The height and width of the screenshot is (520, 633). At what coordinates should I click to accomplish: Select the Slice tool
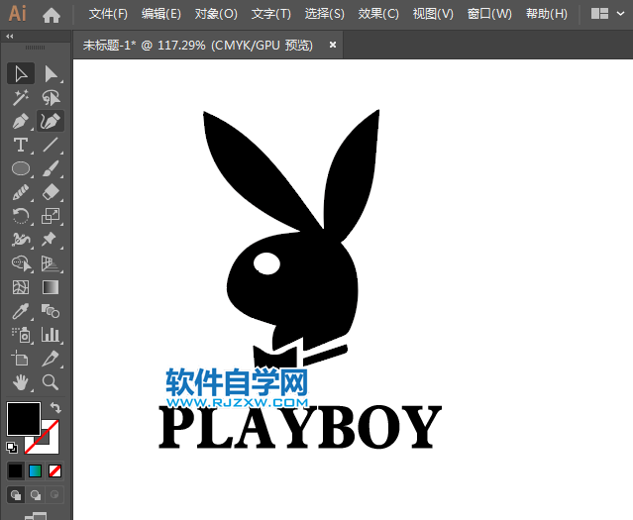[x=51, y=359]
